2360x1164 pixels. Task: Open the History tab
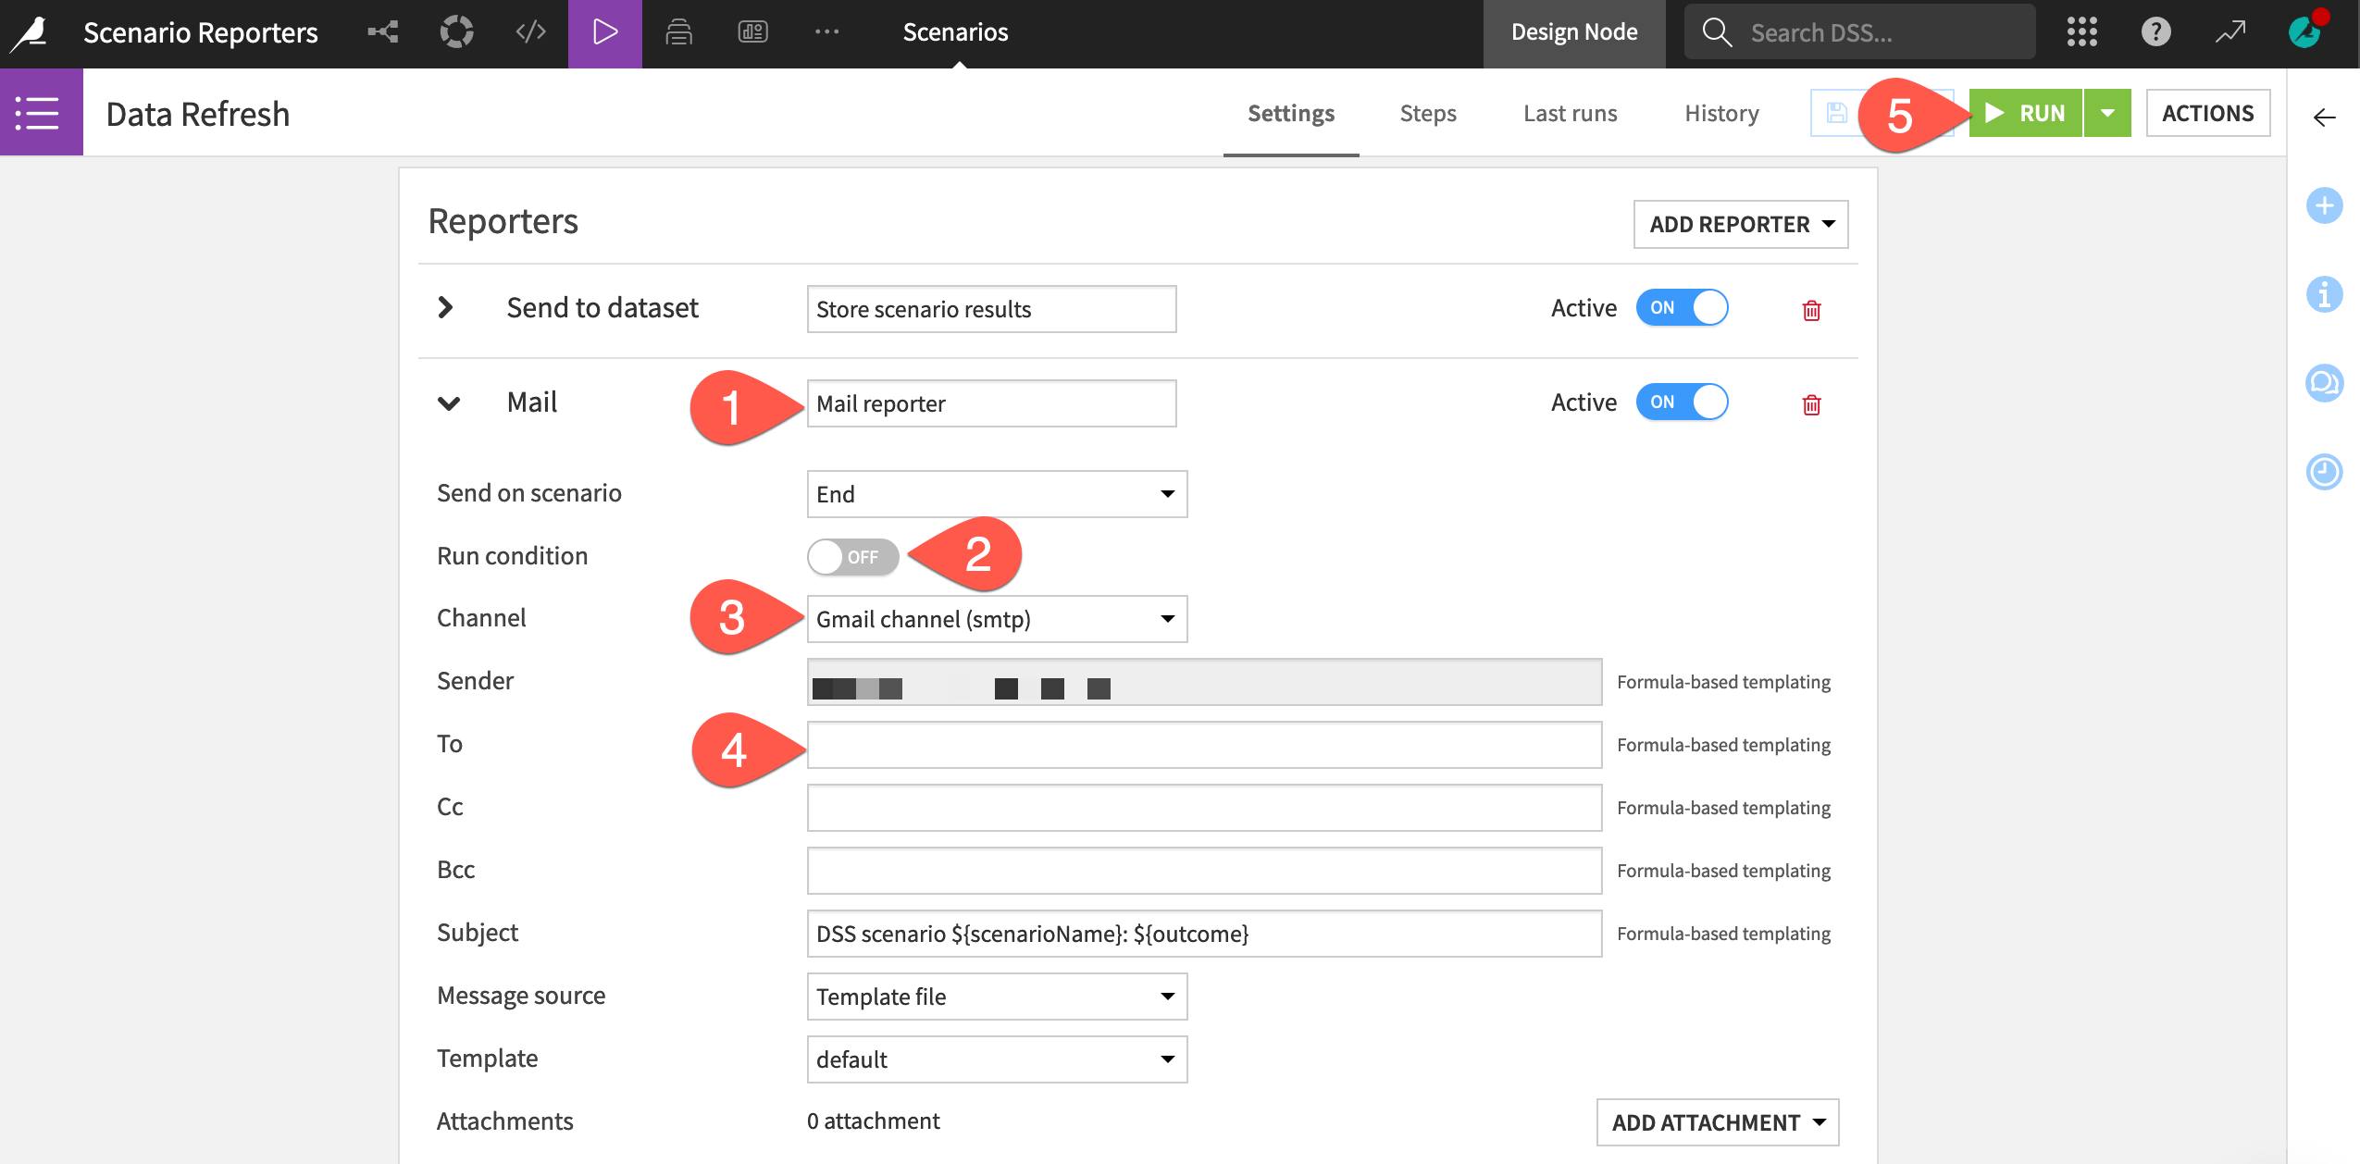[1720, 113]
